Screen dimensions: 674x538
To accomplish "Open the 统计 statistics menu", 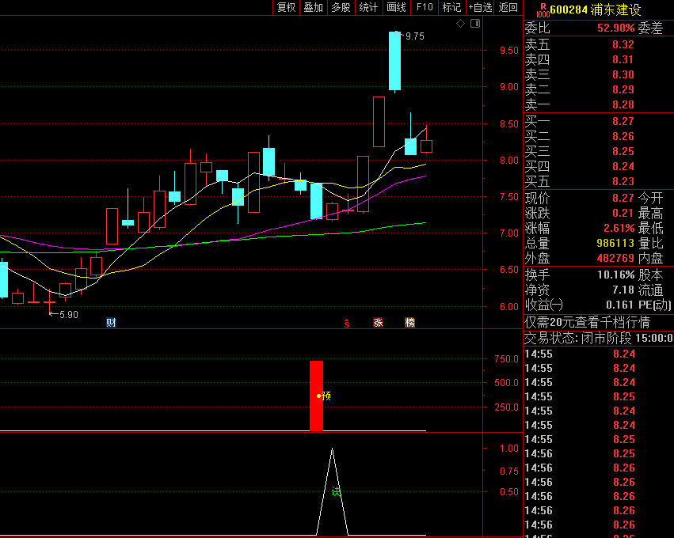I will (368, 7).
